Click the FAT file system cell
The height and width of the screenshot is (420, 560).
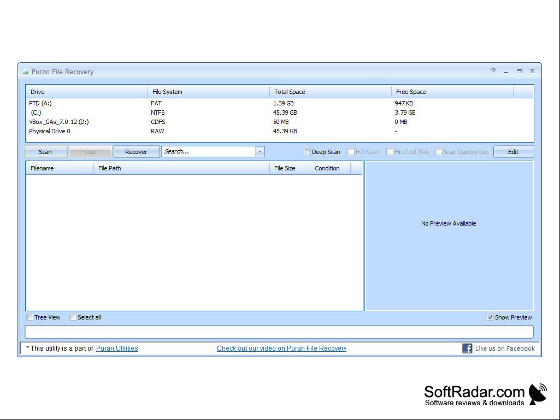pyautogui.click(x=156, y=103)
